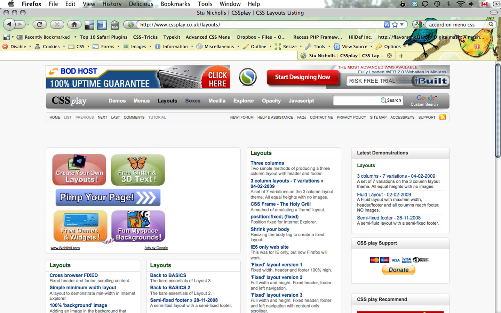Click the NEW! FORUM link

[x=242, y=118]
